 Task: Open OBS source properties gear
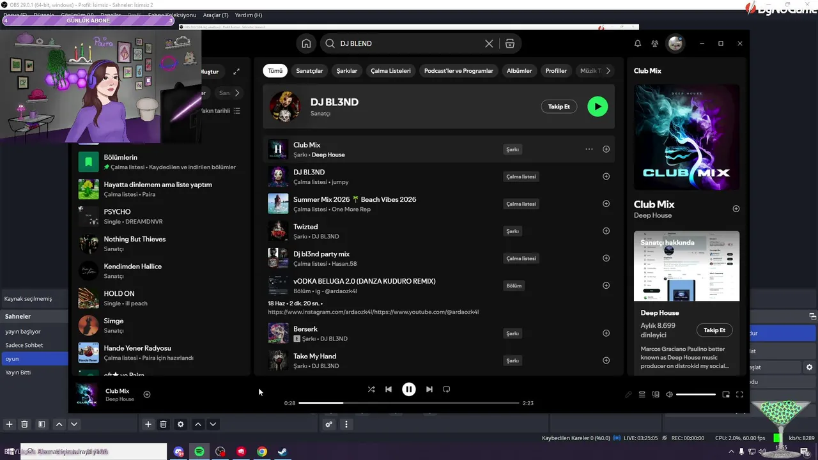click(x=181, y=424)
